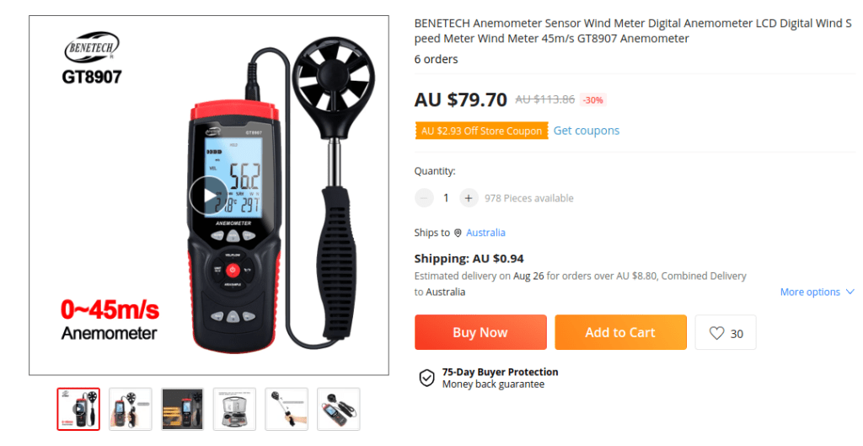Click the heart wishlist icon
Image resolution: width=863 pixels, height=446 pixels.
coord(716,333)
